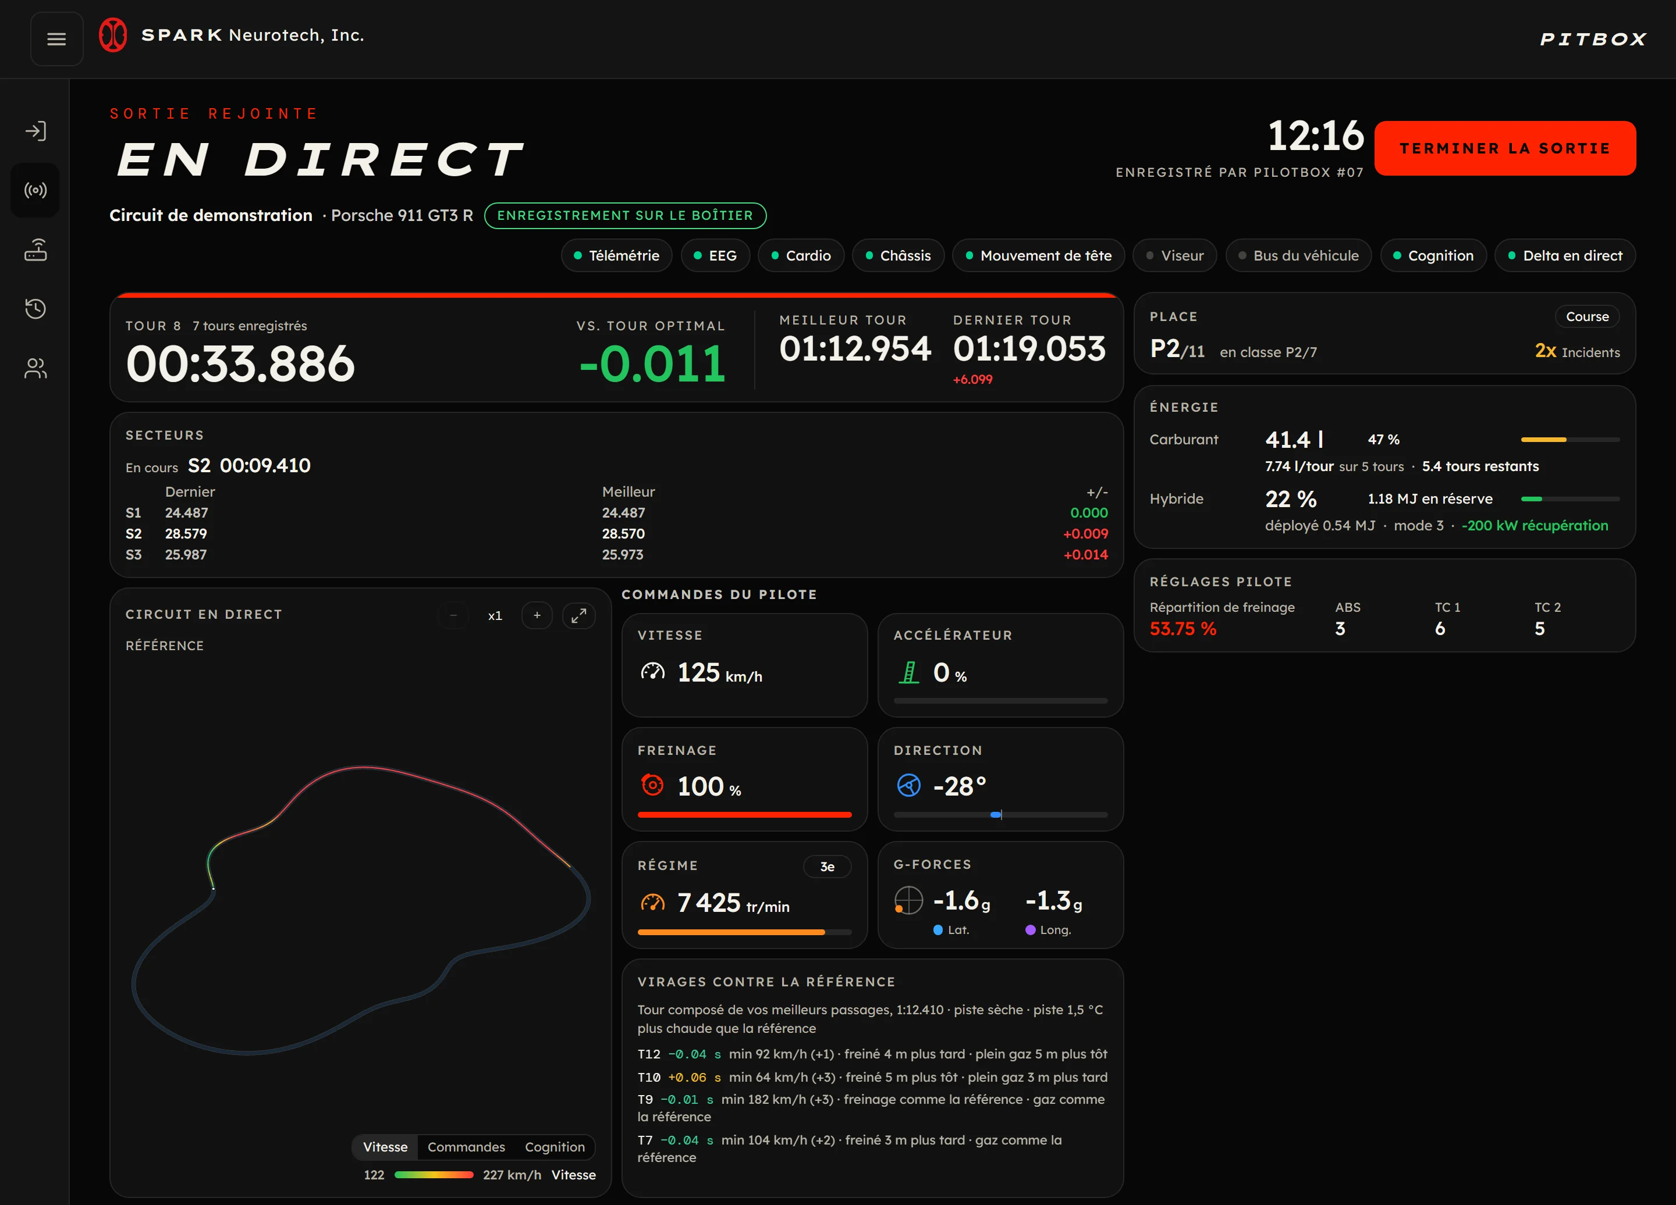This screenshot has height=1205, width=1676.
Task: Click the speedometer icon in Vitesse card
Action: [x=652, y=672]
